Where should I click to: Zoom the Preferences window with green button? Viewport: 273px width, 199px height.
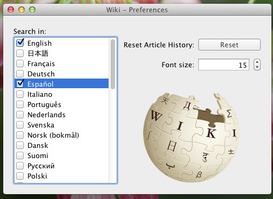[32, 10]
